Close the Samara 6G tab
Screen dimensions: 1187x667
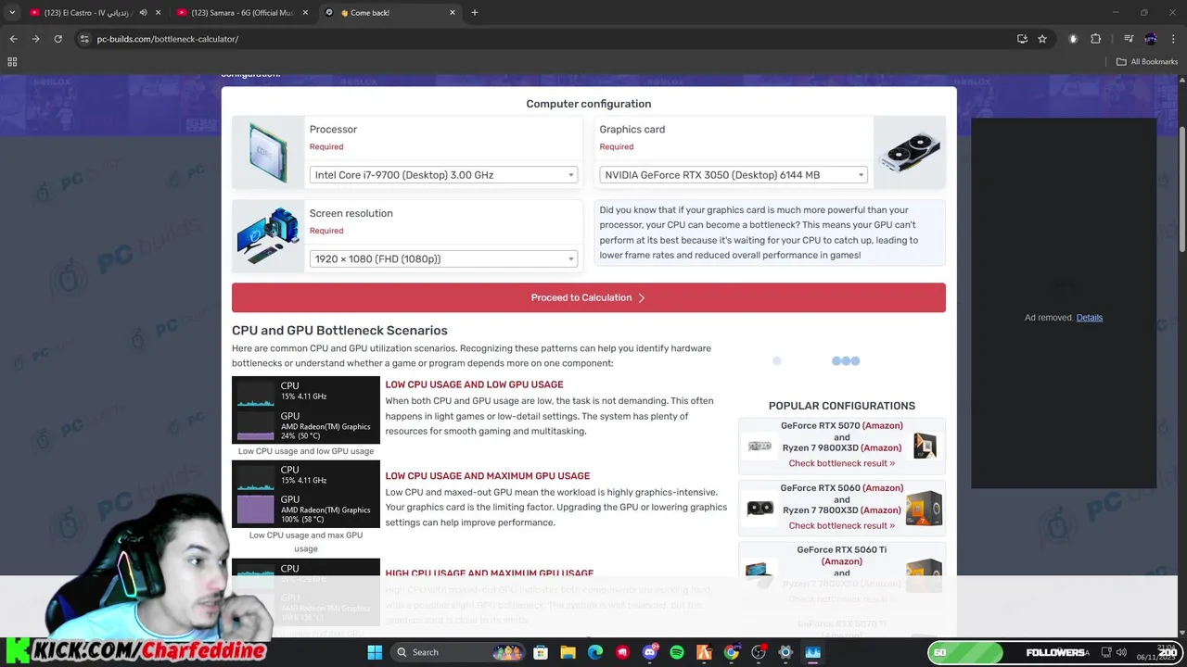(x=305, y=13)
